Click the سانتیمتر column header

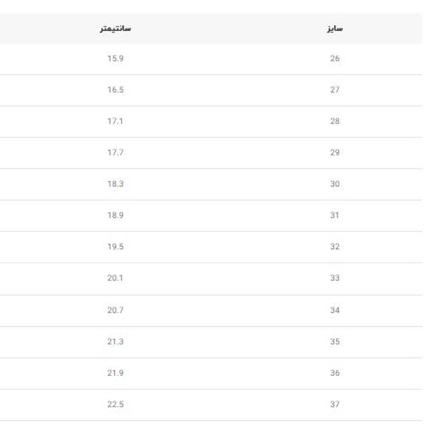(116, 29)
